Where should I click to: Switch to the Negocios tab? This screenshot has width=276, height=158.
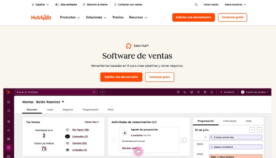coord(68,109)
